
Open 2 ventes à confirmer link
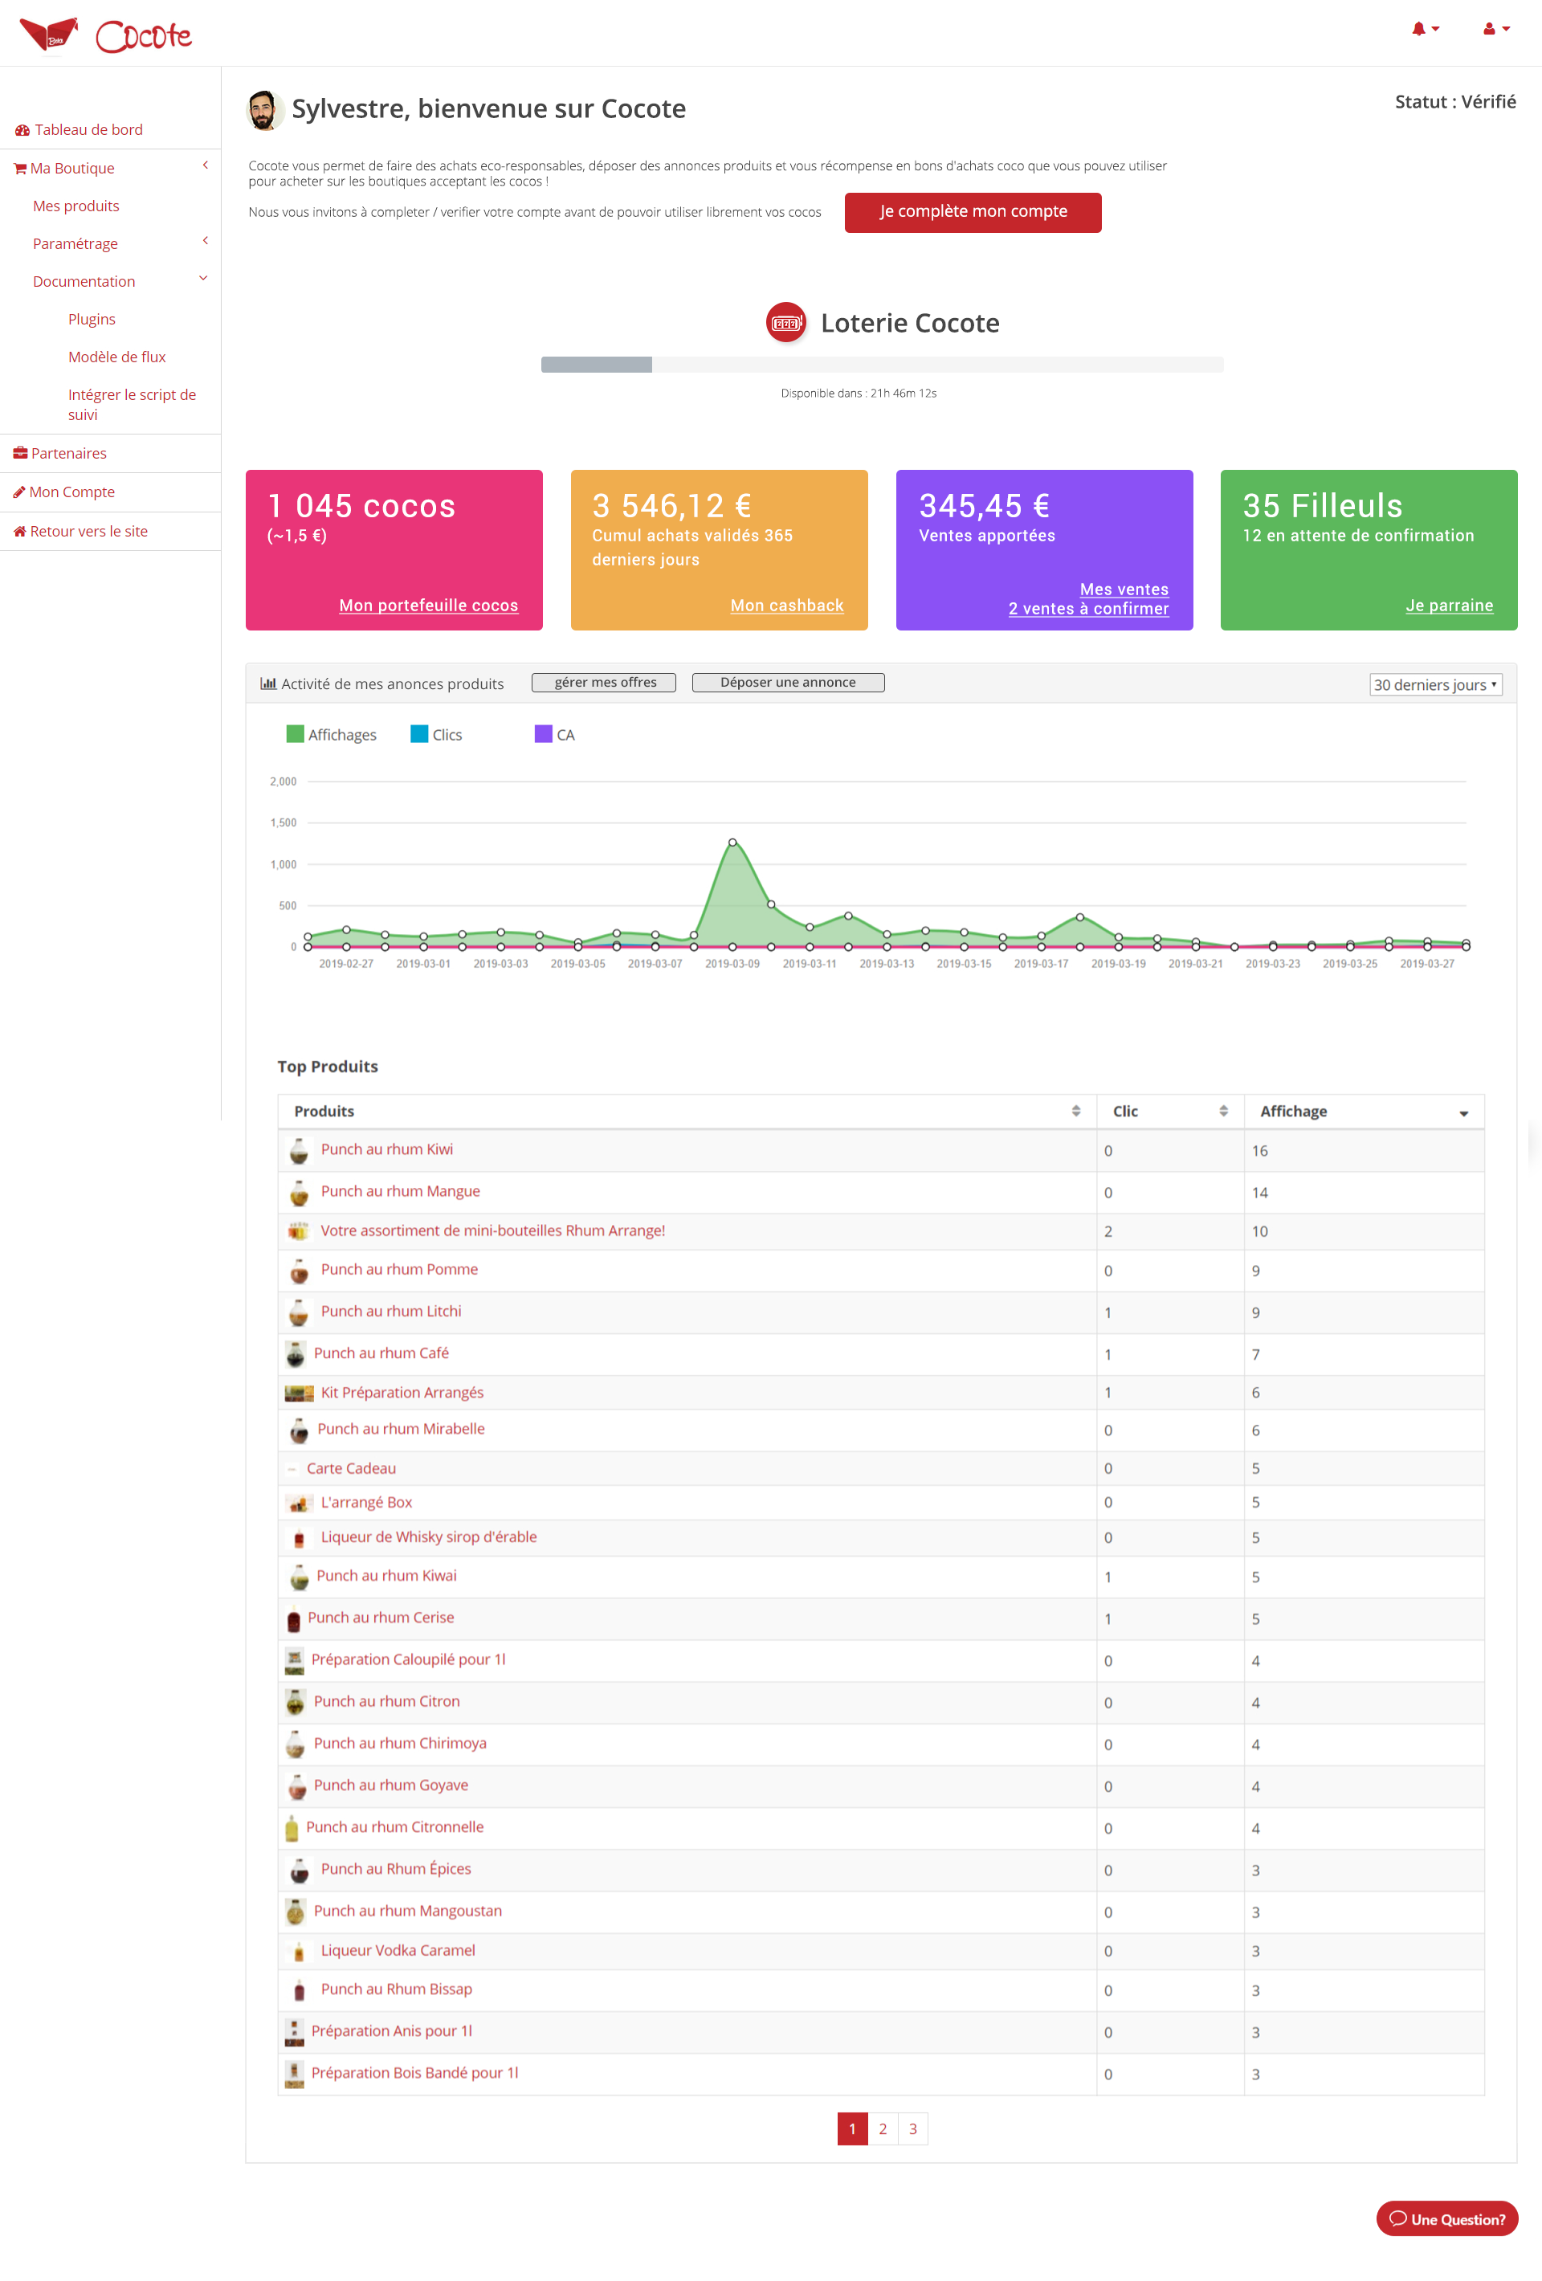coord(1088,609)
